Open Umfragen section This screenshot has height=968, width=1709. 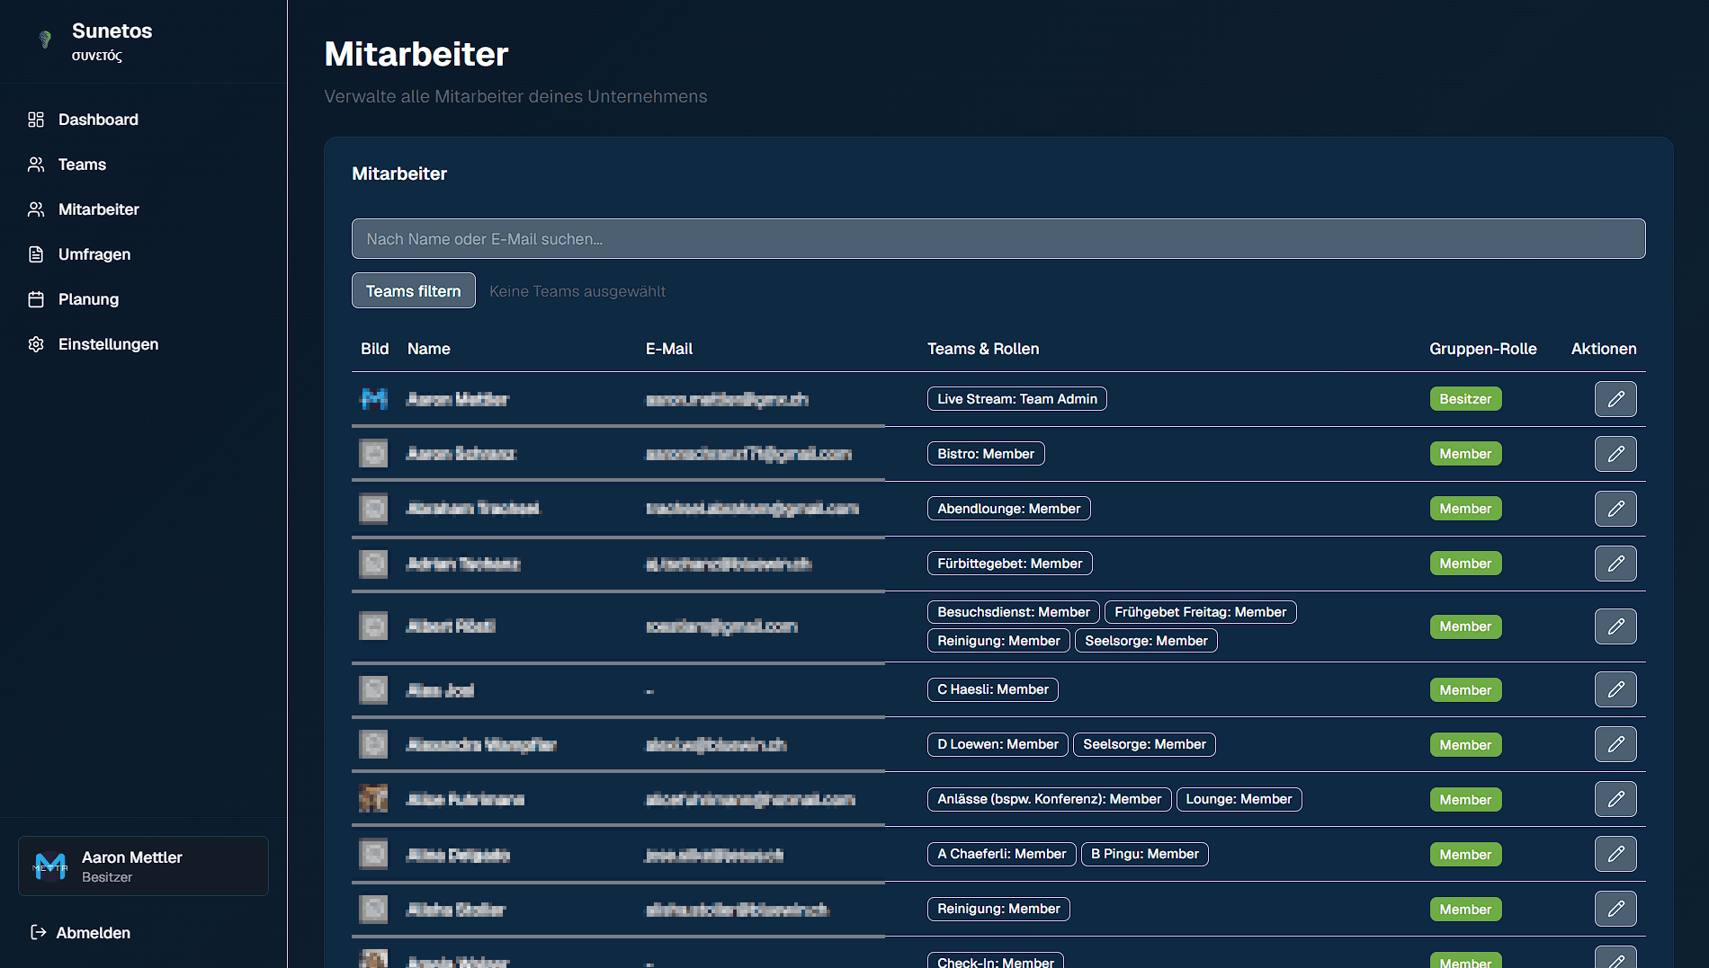pyautogui.click(x=94, y=254)
